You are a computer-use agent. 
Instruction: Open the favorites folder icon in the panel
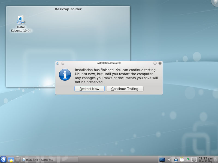(x=11, y=160)
